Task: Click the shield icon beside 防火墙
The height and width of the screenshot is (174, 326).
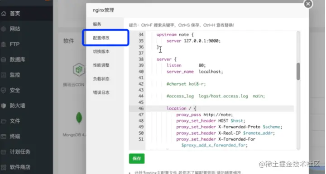Action: (3, 106)
